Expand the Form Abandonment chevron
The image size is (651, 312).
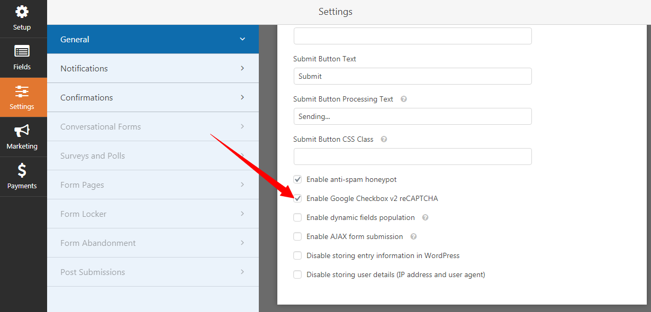[242, 243]
